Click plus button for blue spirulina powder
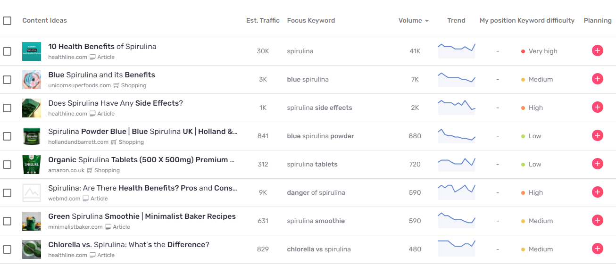 coord(598,136)
